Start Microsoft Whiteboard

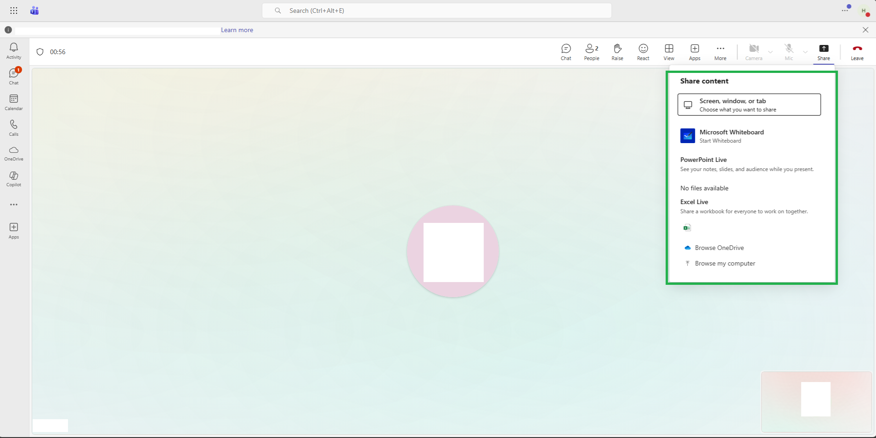(749, 136)
